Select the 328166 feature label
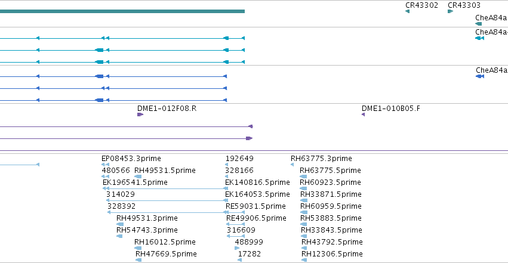The width and height of the screenshot is (508, 263). point(239,171)
